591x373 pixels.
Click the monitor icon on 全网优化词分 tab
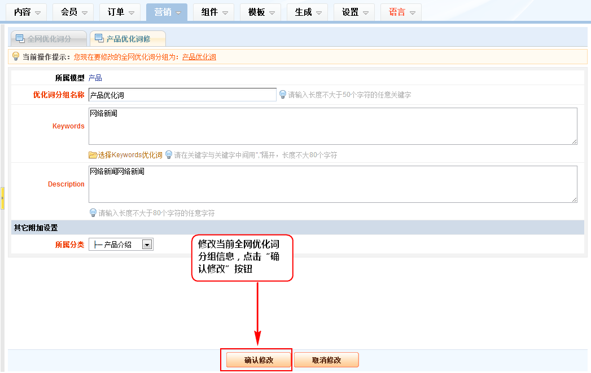click(x=20, y=39)
